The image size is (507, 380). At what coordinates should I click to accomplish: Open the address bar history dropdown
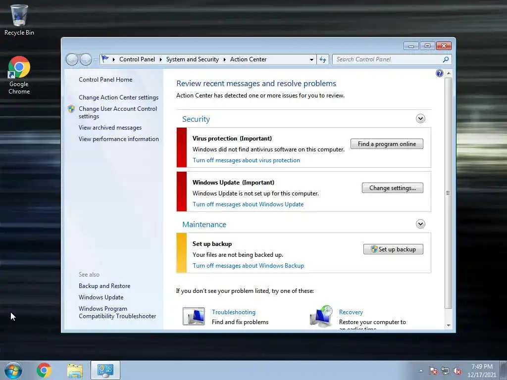[x=311, y=59]
